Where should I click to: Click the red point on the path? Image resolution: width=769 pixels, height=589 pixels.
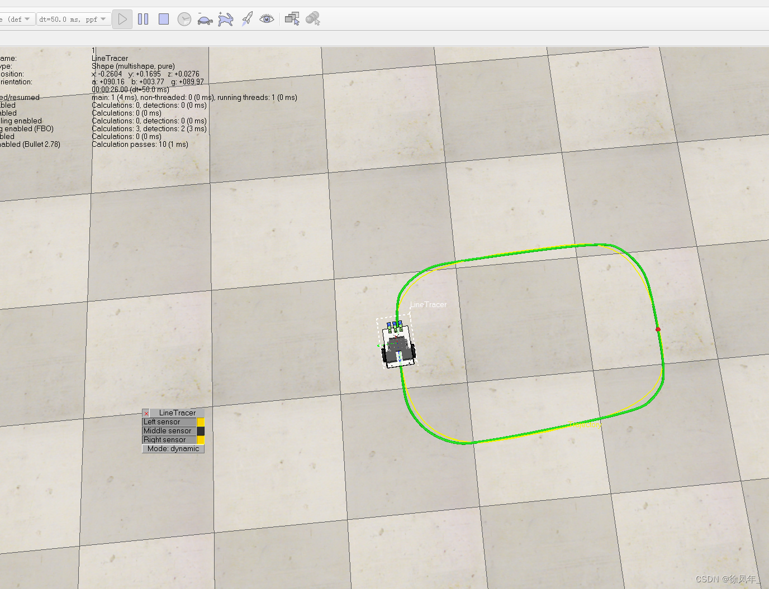point(658,329)
